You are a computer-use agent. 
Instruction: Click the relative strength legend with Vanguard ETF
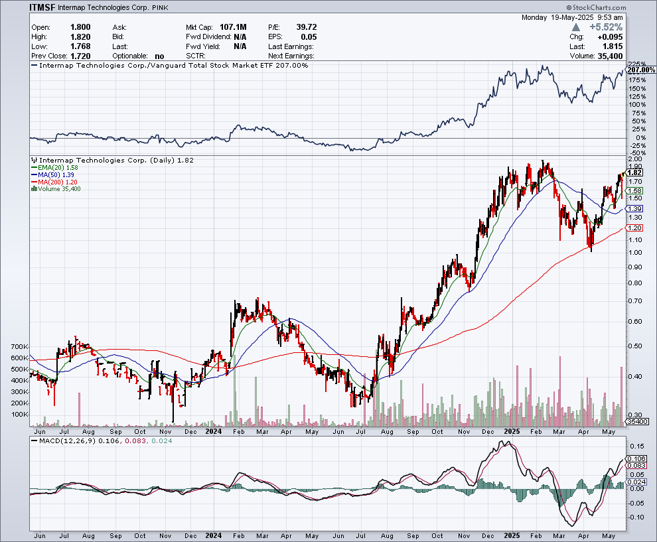(x=169, y=65)
